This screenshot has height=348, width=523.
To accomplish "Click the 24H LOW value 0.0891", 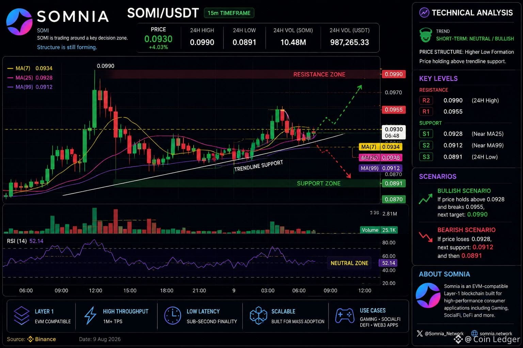I will (244, 42).
